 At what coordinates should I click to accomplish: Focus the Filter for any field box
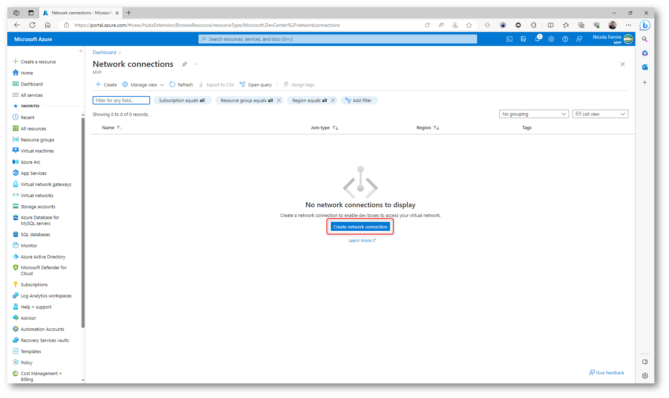coord(121,100)
